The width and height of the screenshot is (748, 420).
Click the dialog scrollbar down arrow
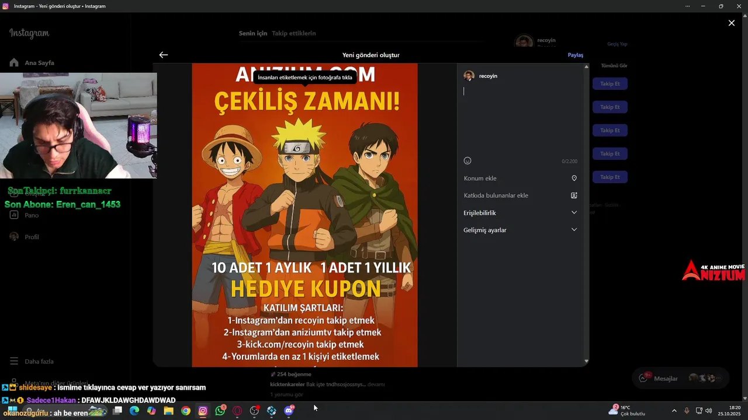586,362
